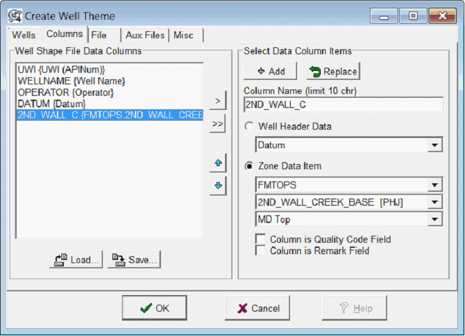Screen dimensions: 465x336
Task: Select Zone Data Item radio option
Action: pos(249,165)
